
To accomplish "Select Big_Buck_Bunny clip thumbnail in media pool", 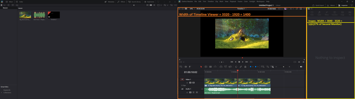I will point(25,15).
